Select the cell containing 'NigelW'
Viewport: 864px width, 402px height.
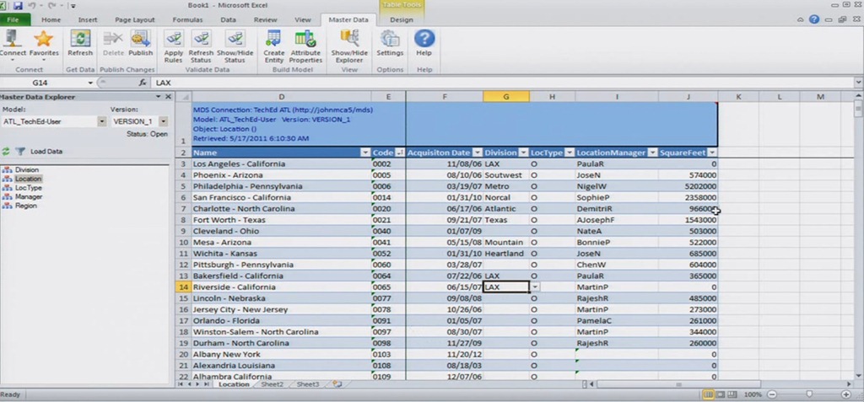tap(617, 186)
